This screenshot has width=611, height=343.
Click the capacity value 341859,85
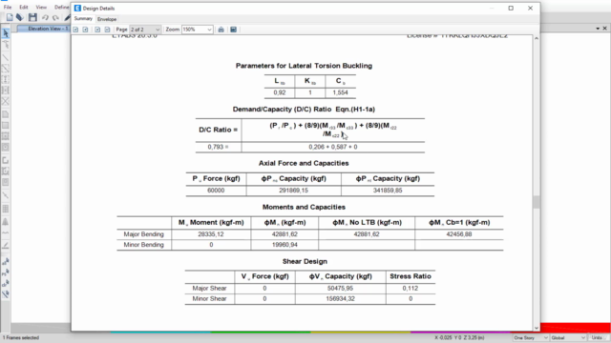[x=388, y=191]
